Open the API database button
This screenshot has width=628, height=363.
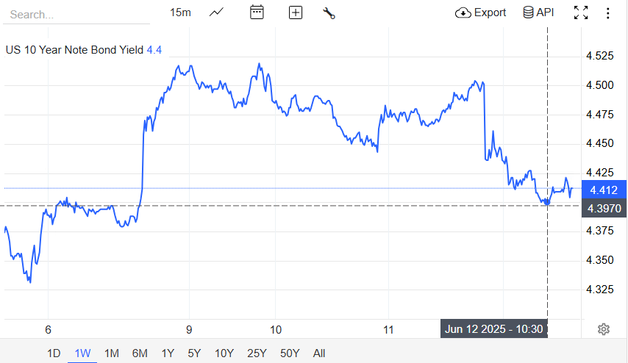click(538, 12)
